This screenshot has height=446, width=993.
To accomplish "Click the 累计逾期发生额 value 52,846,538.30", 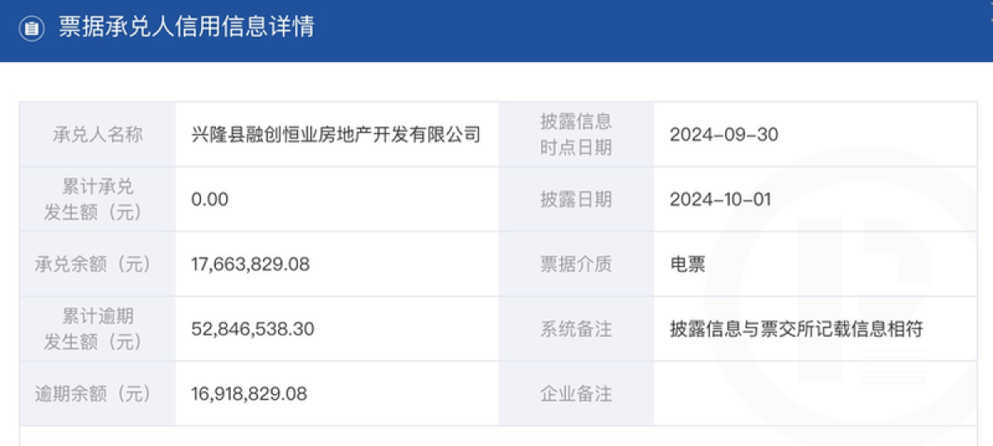I will 252,329.
